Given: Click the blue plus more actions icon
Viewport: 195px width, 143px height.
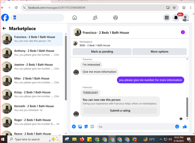Looking at the screenshot, I should point(74,127).
